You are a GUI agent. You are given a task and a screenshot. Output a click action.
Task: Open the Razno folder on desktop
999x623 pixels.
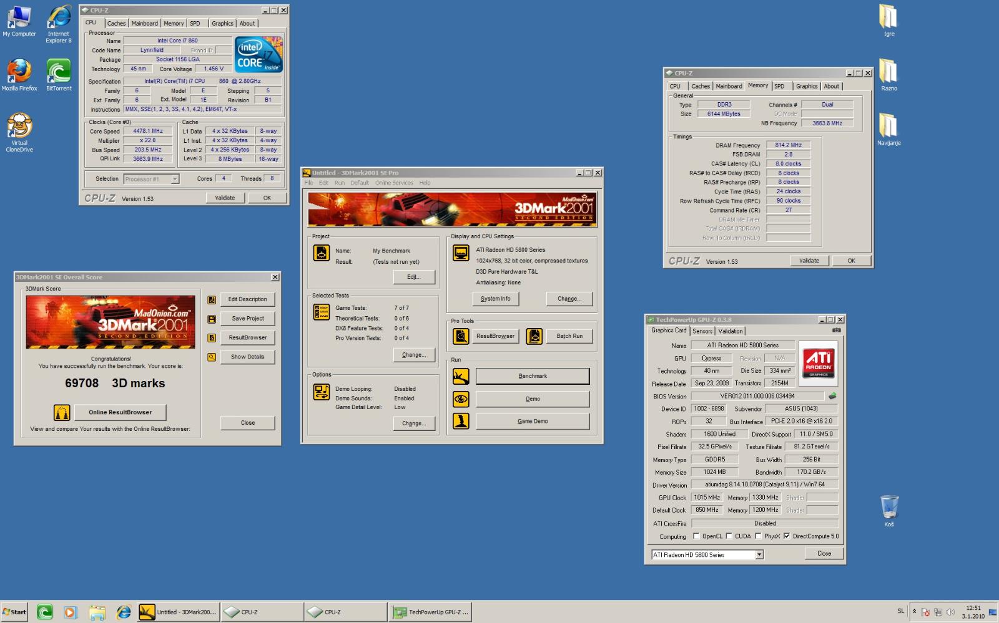pos(888,75)
